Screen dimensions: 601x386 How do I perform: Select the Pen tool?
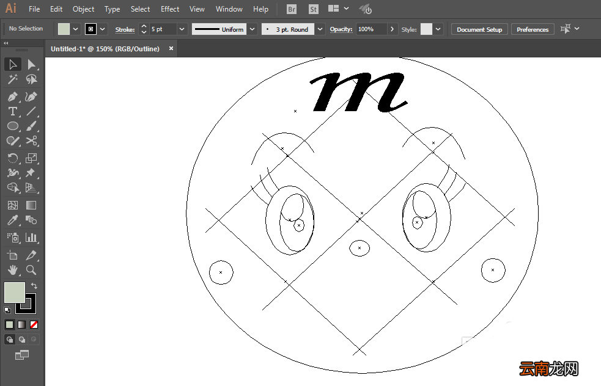13,96
